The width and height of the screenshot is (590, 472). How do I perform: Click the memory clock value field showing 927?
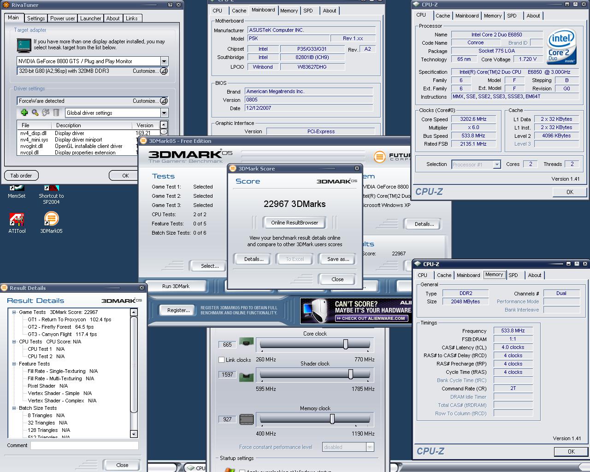(227, 419)
